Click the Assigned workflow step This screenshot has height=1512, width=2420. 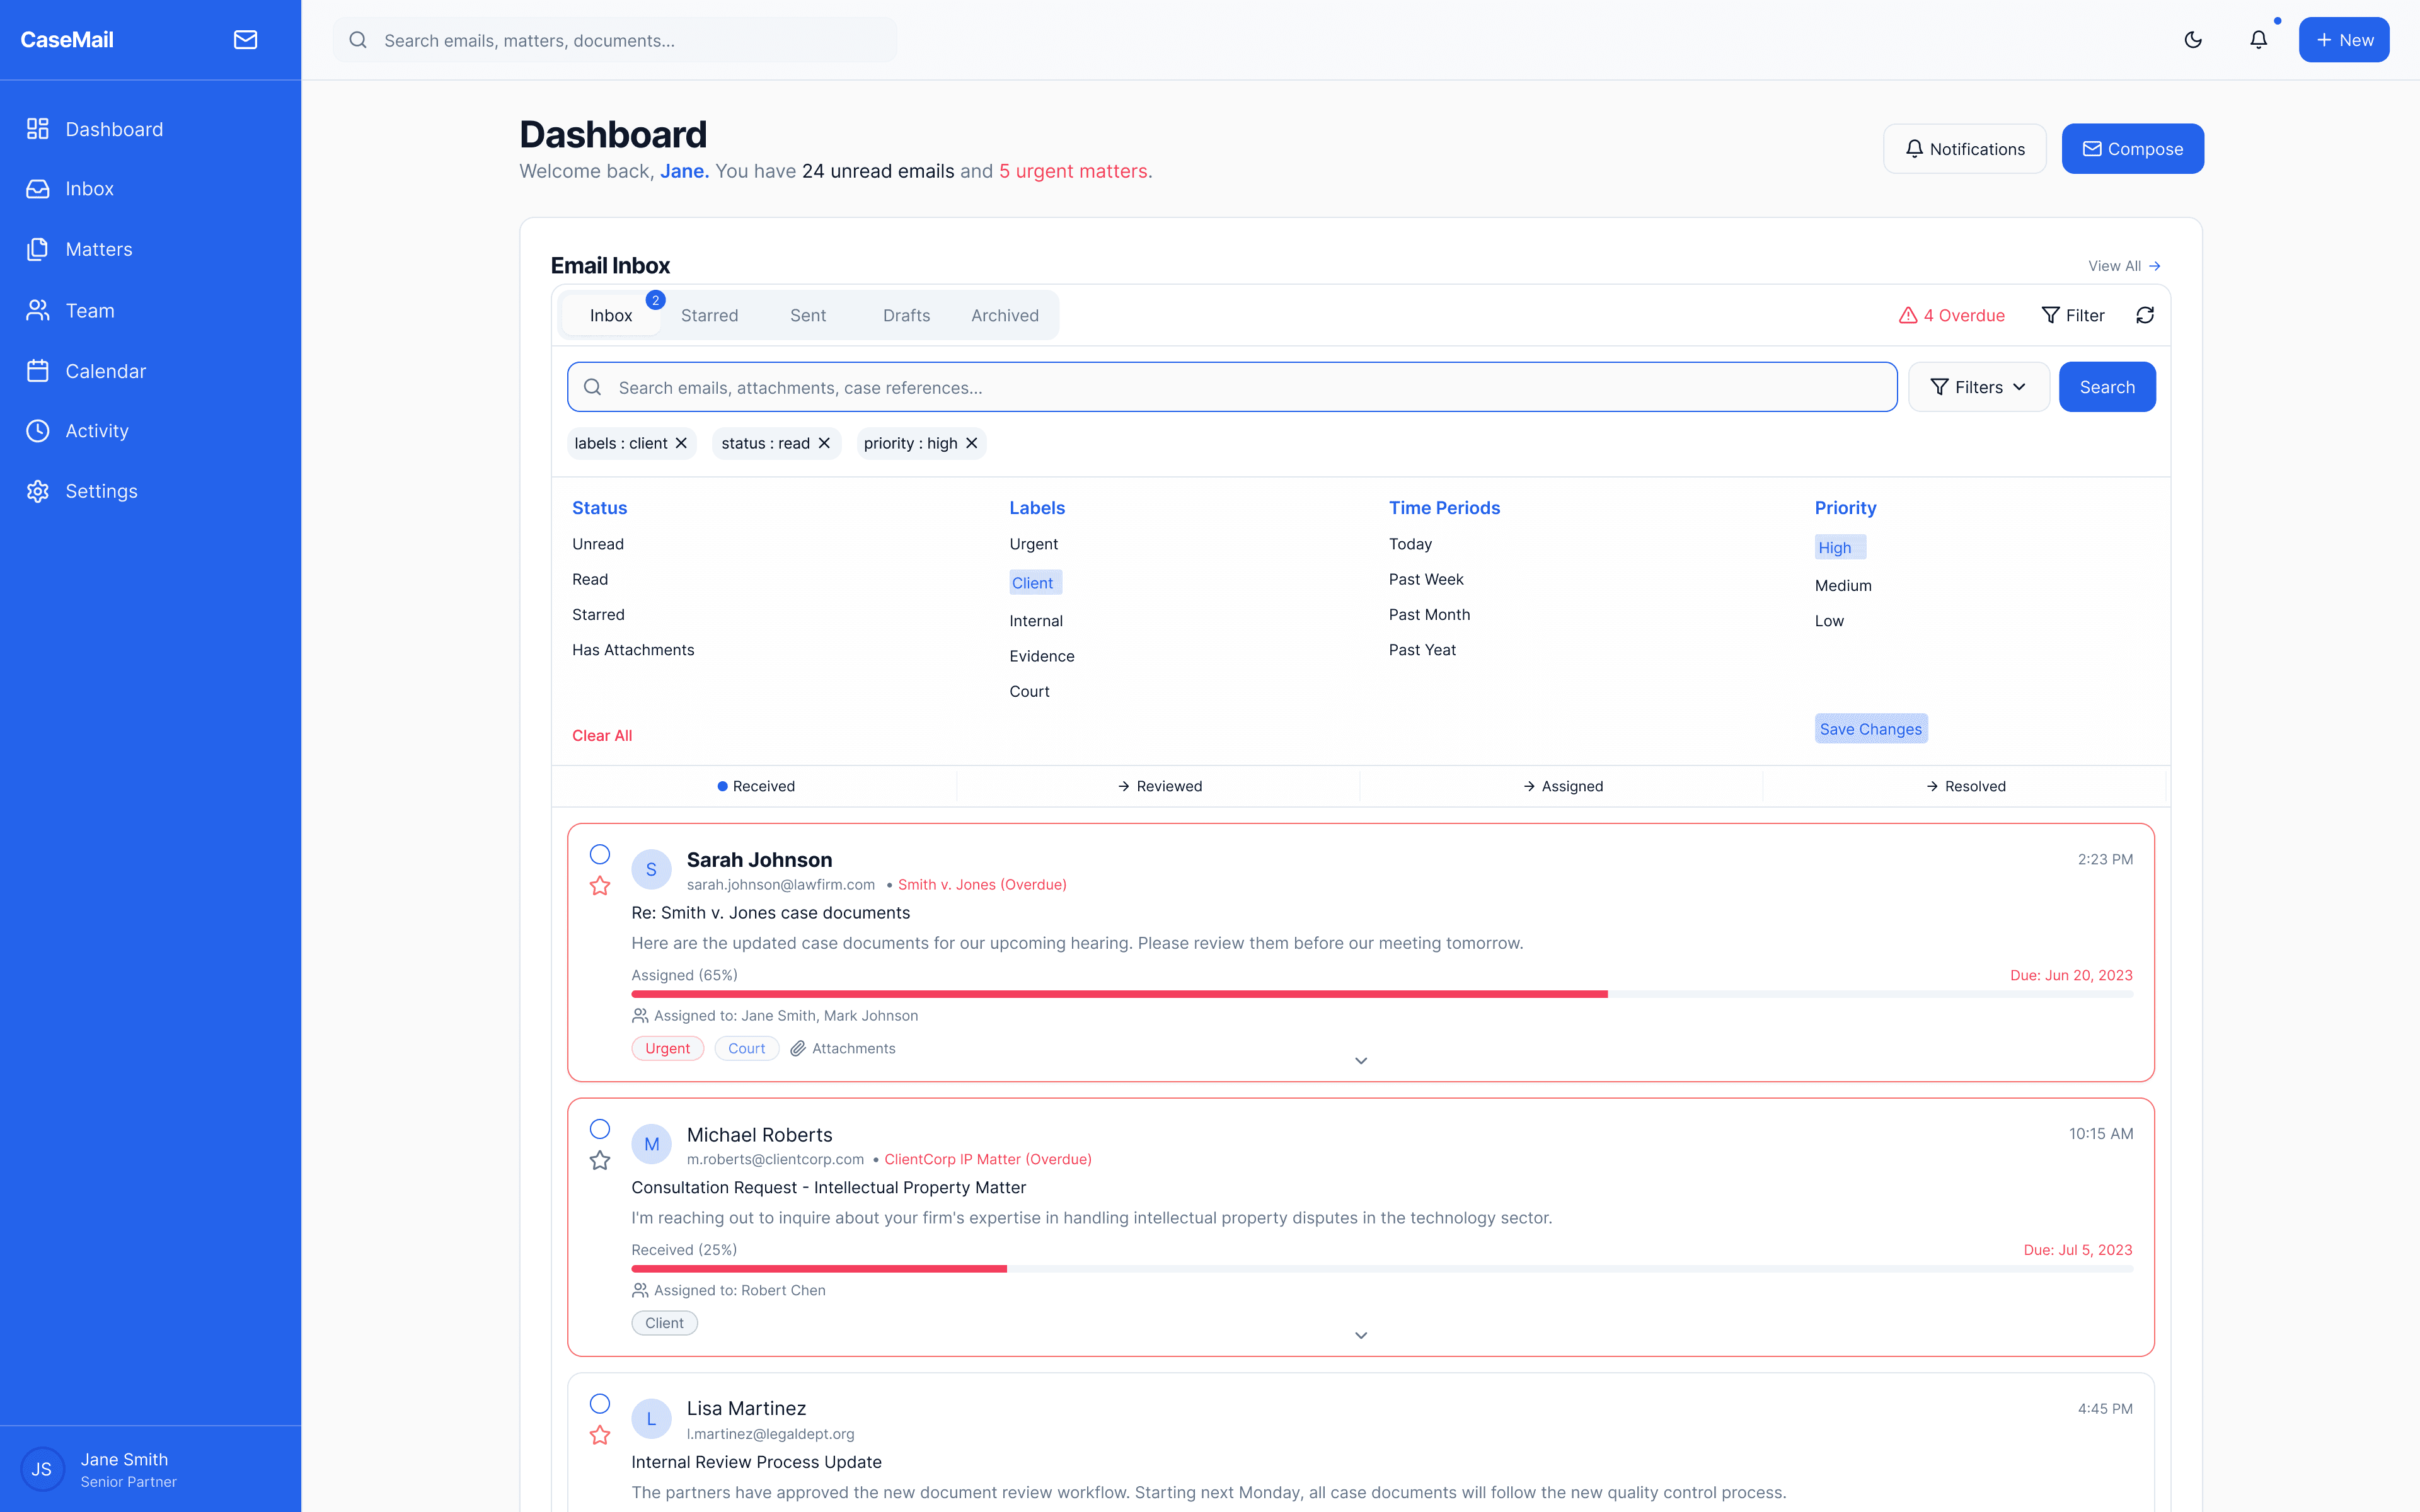click(x=1562, y=786)
